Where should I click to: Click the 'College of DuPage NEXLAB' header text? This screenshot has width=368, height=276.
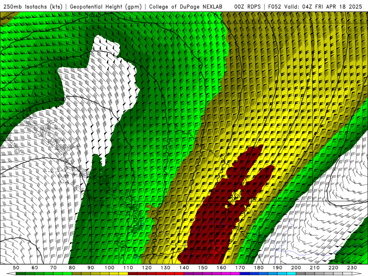click(186, 6)
